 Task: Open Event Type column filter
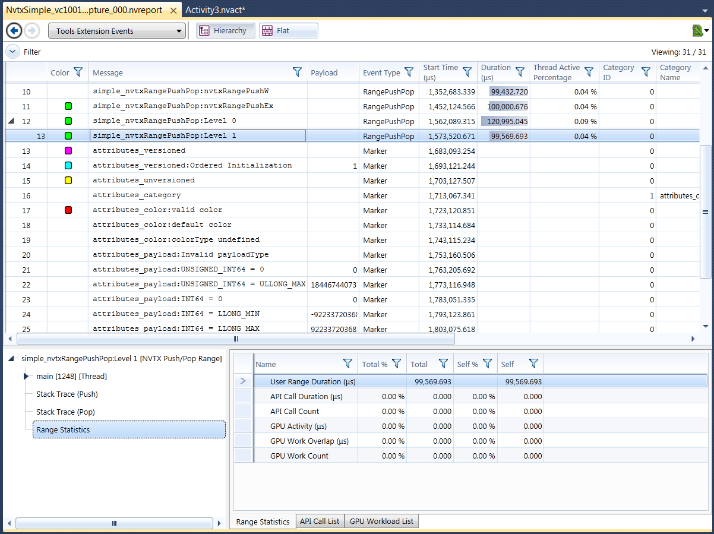click(409, 72)
